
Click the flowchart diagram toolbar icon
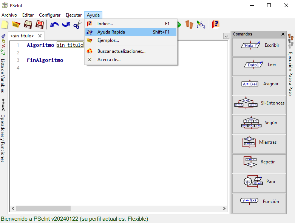tap(201, 25)
